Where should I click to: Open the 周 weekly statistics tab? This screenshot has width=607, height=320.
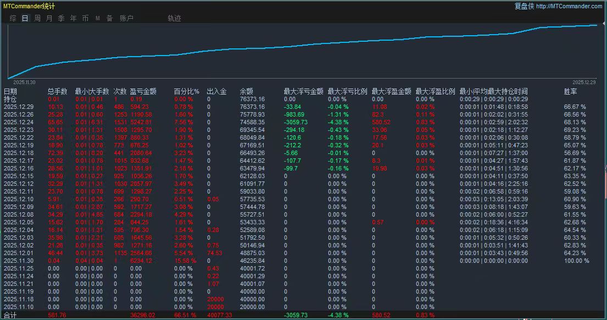coord(37,18)
